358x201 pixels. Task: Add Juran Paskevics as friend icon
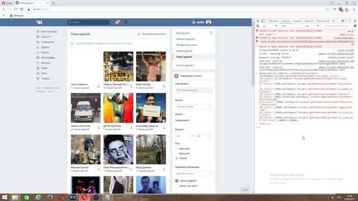98,86
